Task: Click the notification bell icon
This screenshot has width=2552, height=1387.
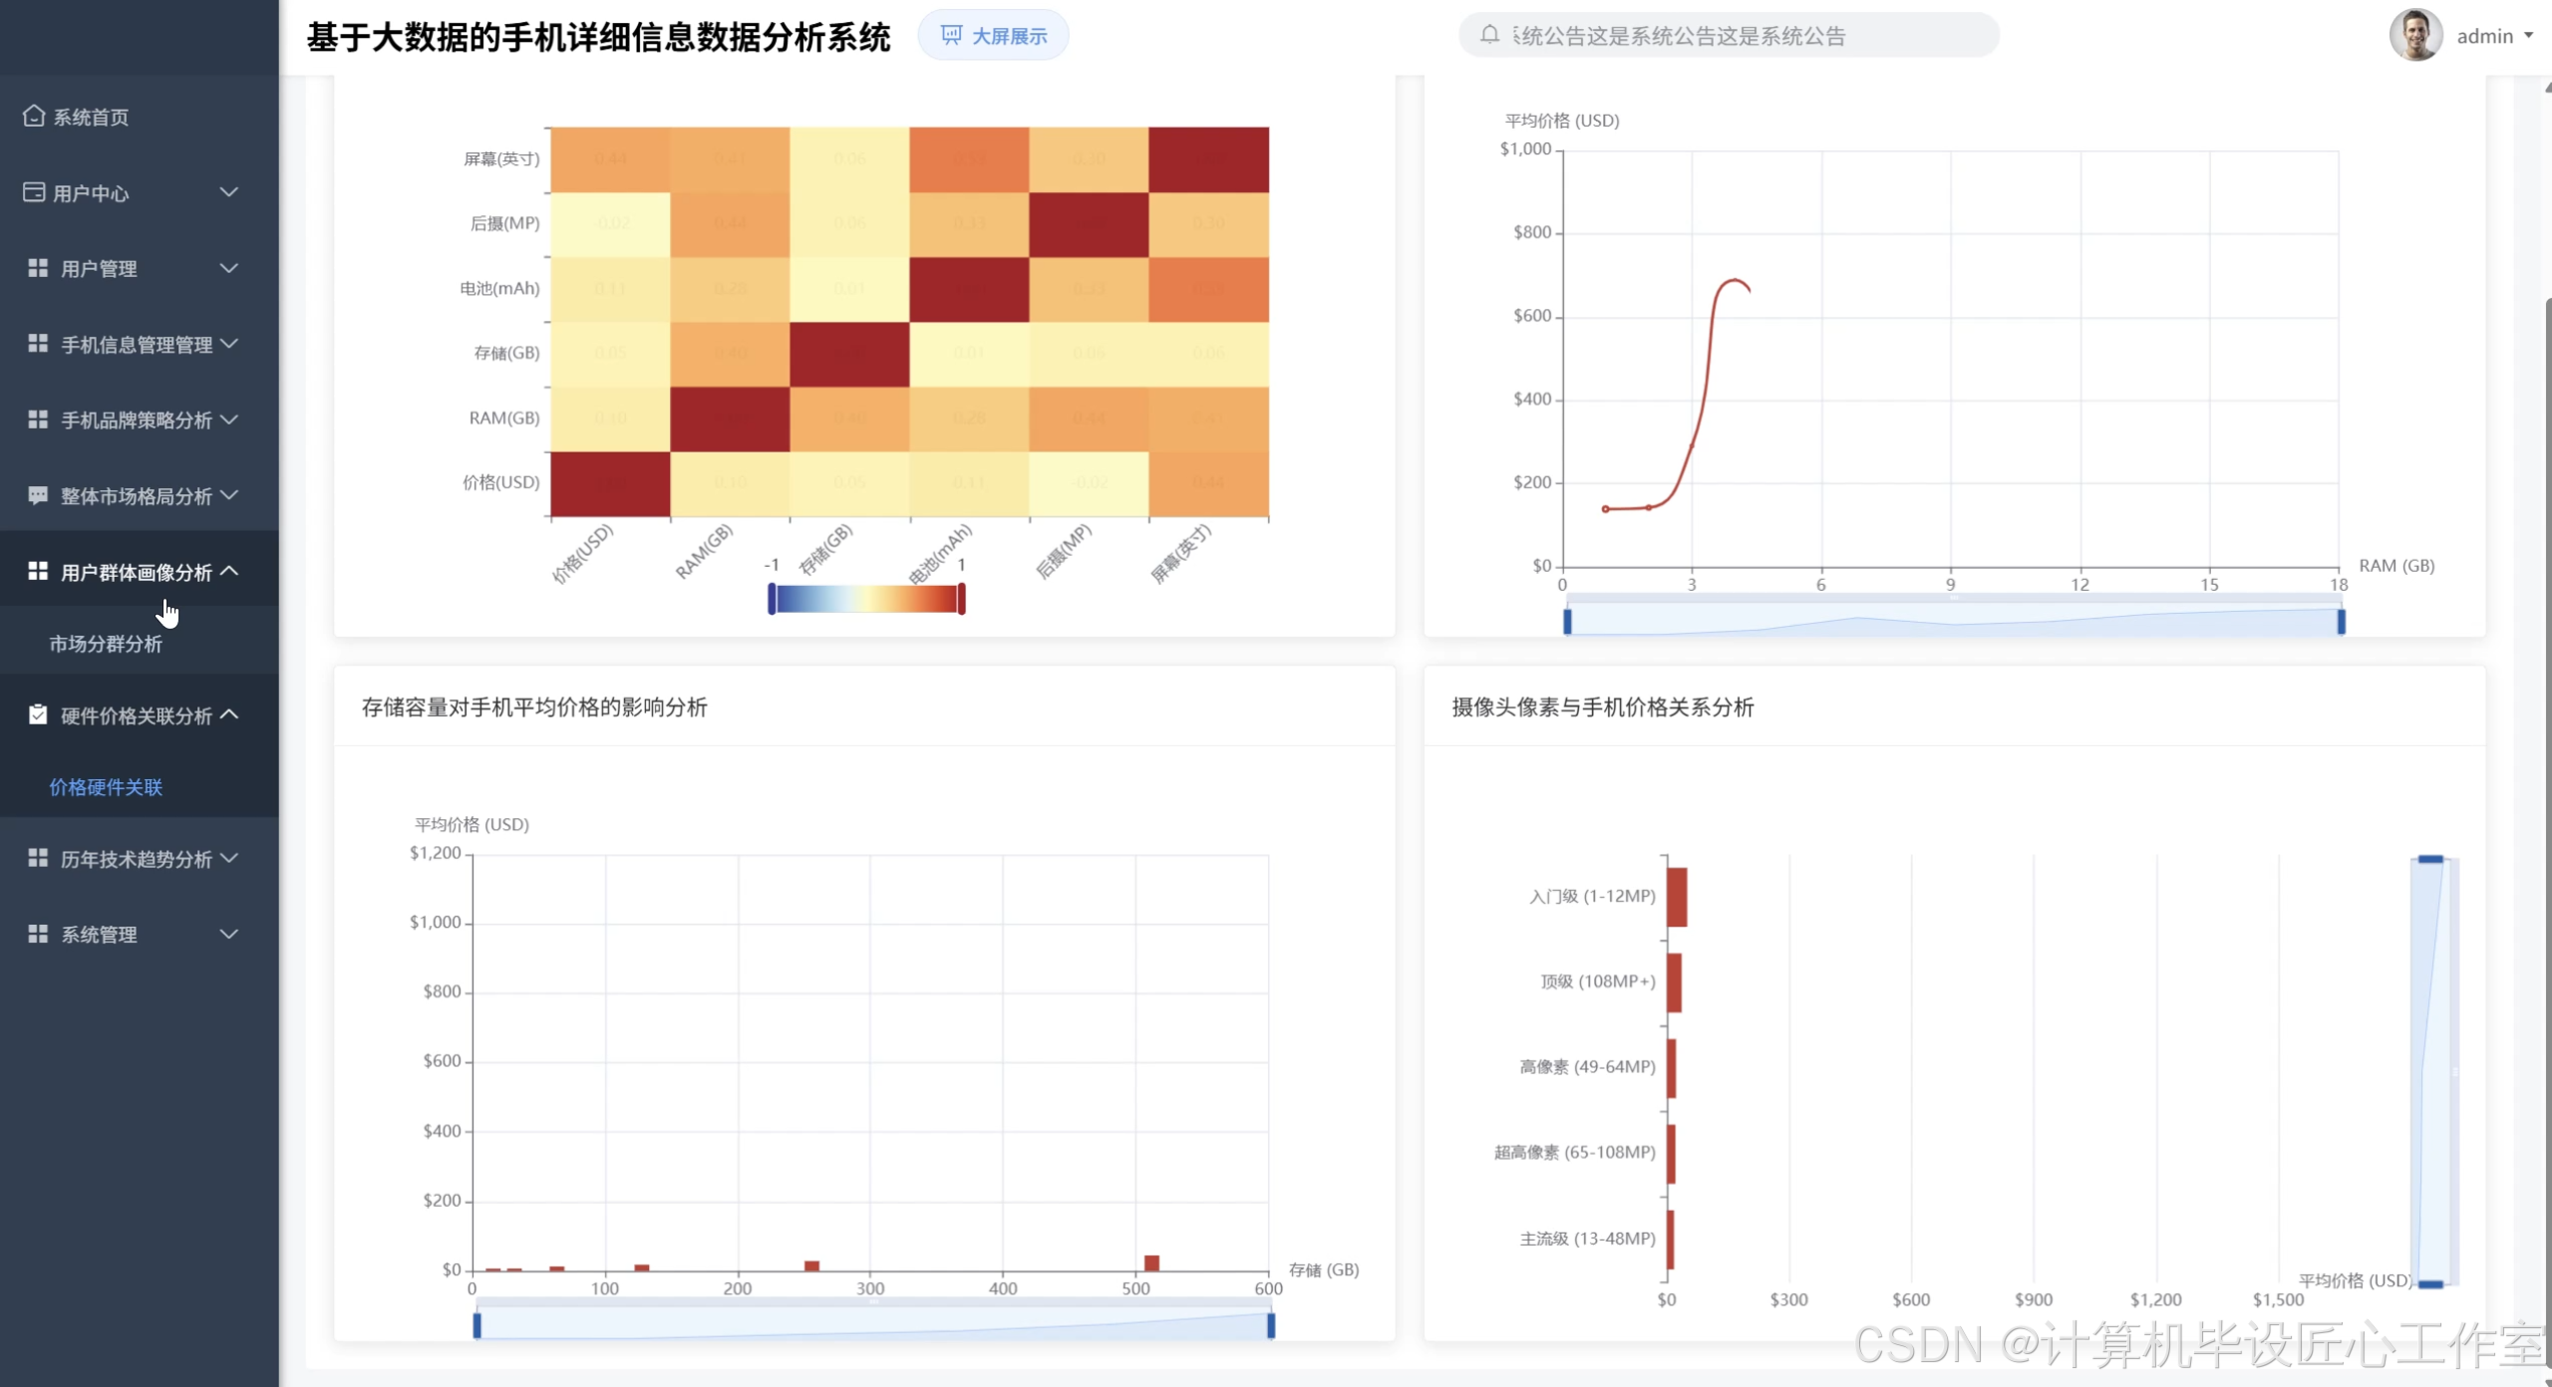Action: pyautogui.click(x=1489, y=35)
